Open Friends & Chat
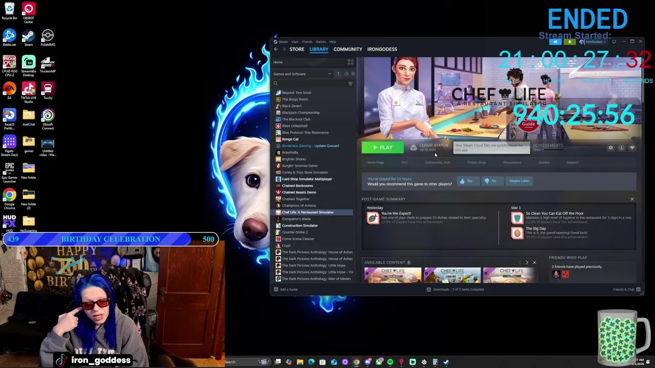Screen dimensions: 655x368 627,289
